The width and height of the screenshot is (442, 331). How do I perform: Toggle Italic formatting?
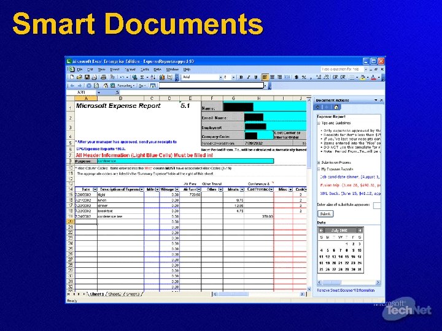(249, 77)
